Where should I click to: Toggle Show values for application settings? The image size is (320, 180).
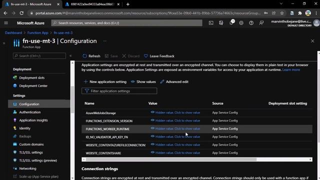143,81
